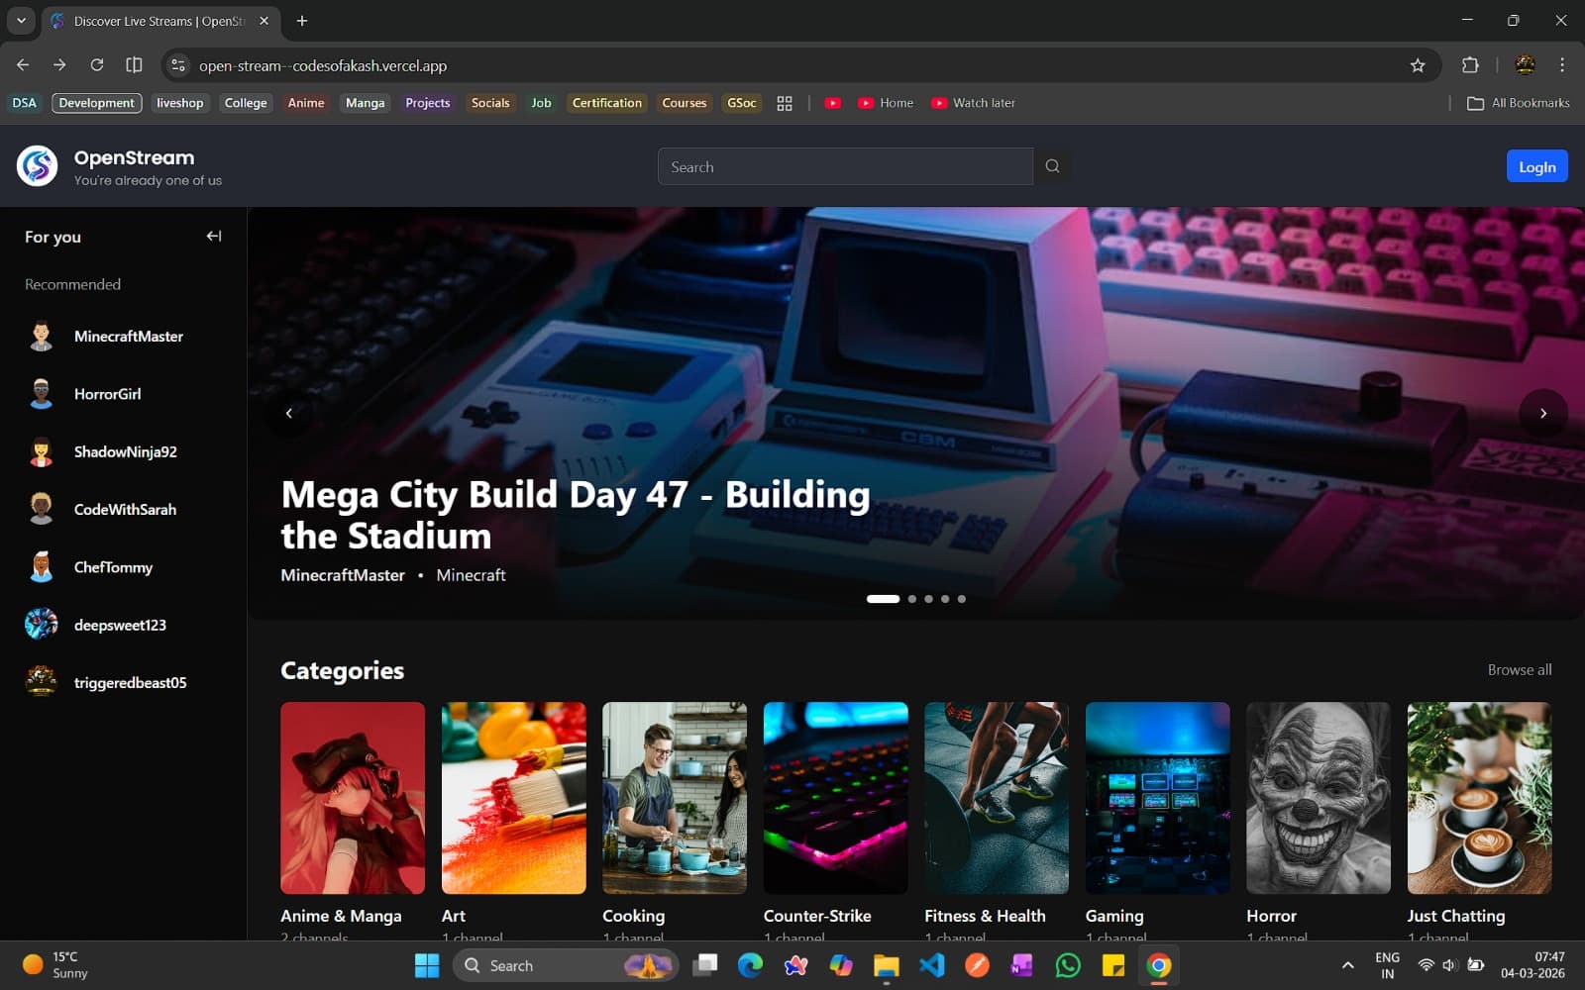The width and height of the screenshot is (1585, 990).
Task: Open the Socials bookmark folder
Action: pyautogui.click(x=490, y=103)
